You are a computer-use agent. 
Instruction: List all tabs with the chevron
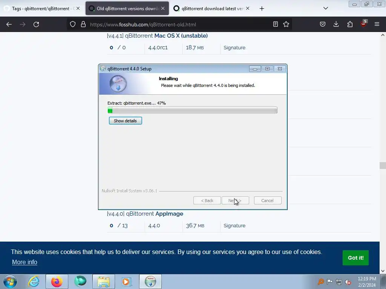pos(325,8)
